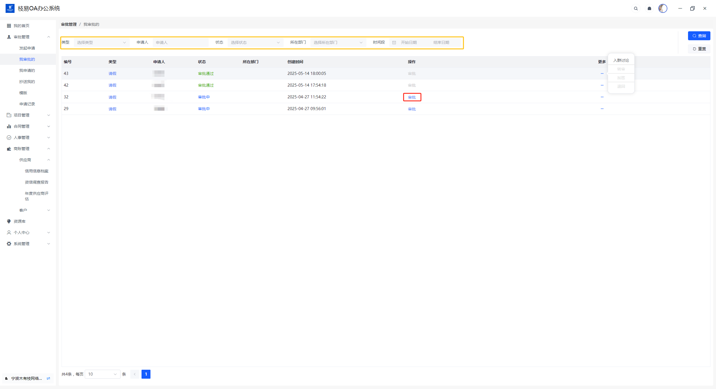
Task: Open more options dots for row 32
Action: [602, 97]
